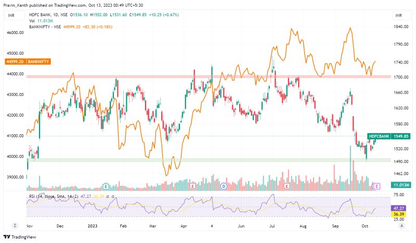
Task: Click the Feb label on time axis
Action: click(123, 226)
